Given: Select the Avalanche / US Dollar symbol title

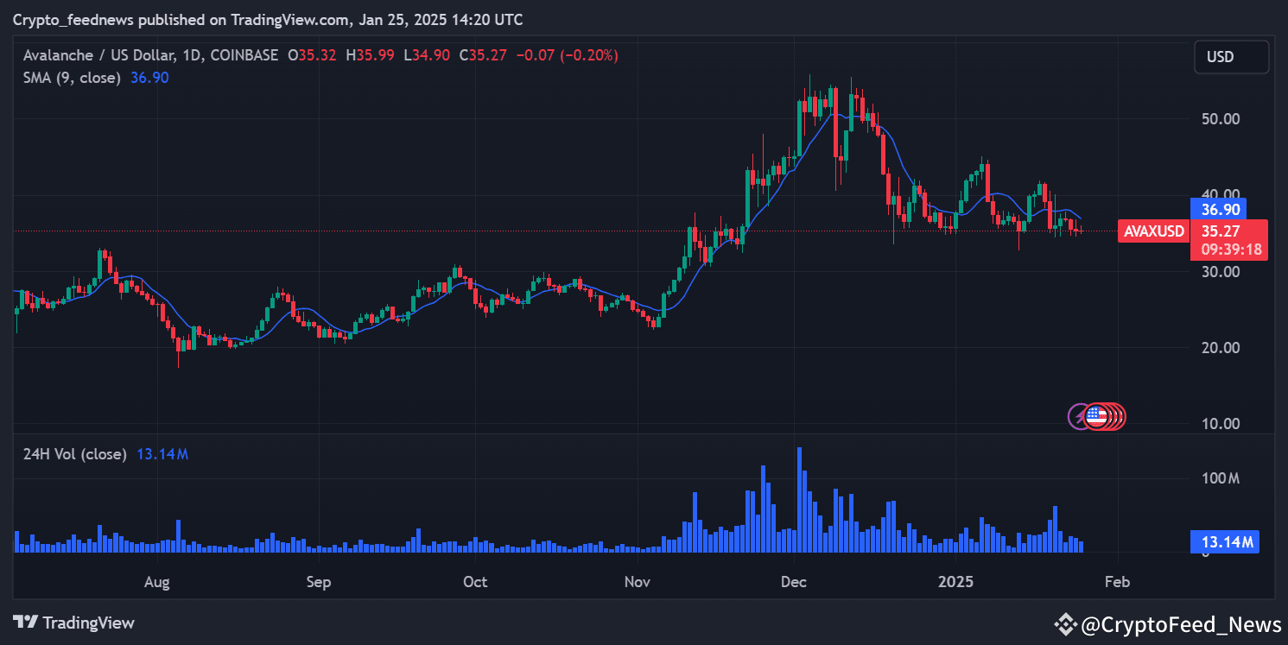Looking at the screenshot, I should [99, 54].
